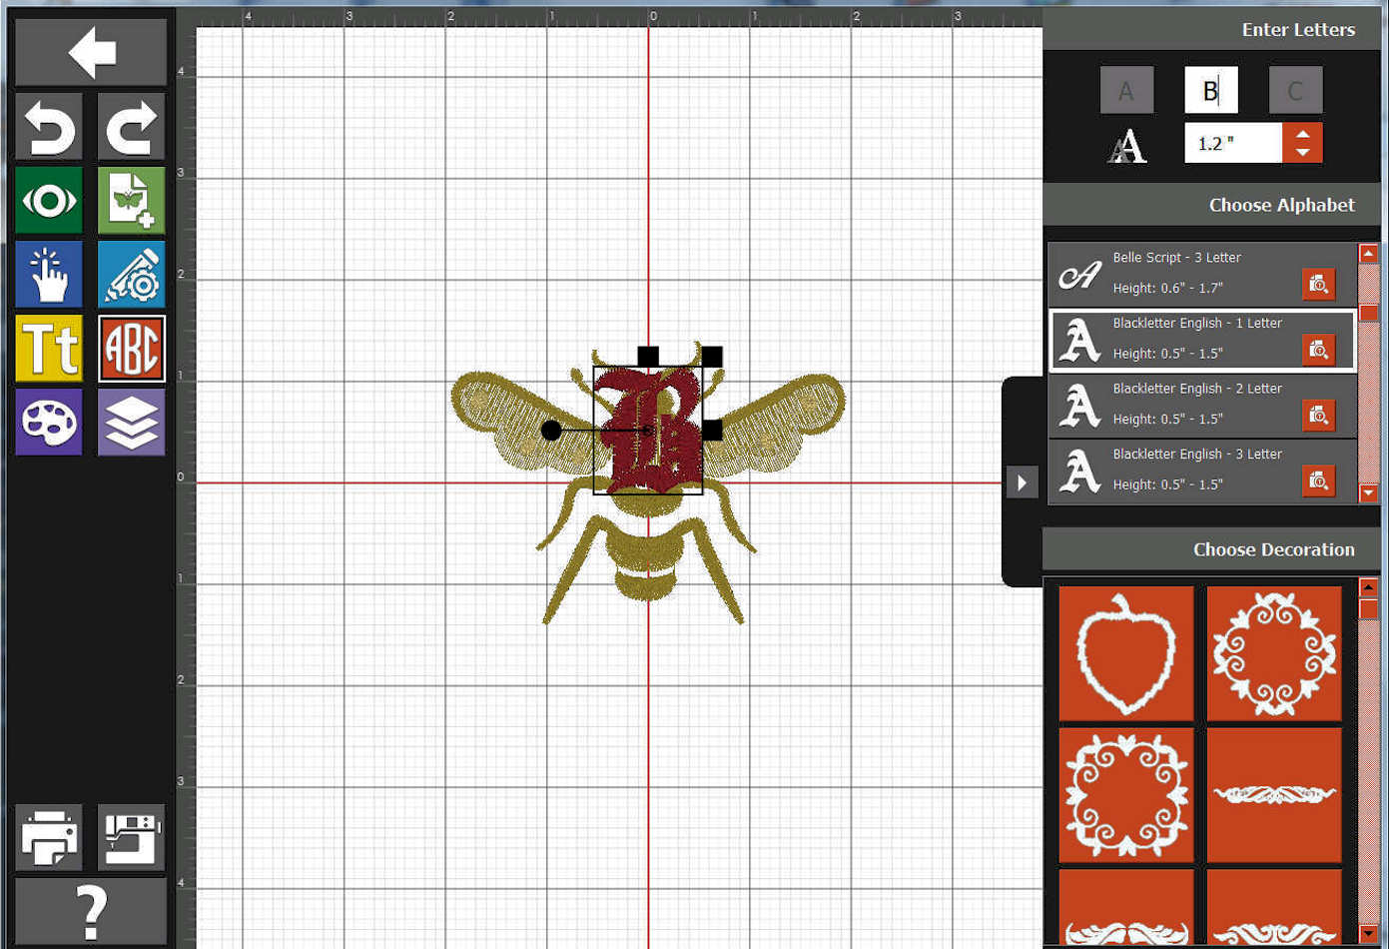The image size is (1389, 949).
Task: Choose the single horizontal flourish decoration
Action: click(x=1274, y=795)
